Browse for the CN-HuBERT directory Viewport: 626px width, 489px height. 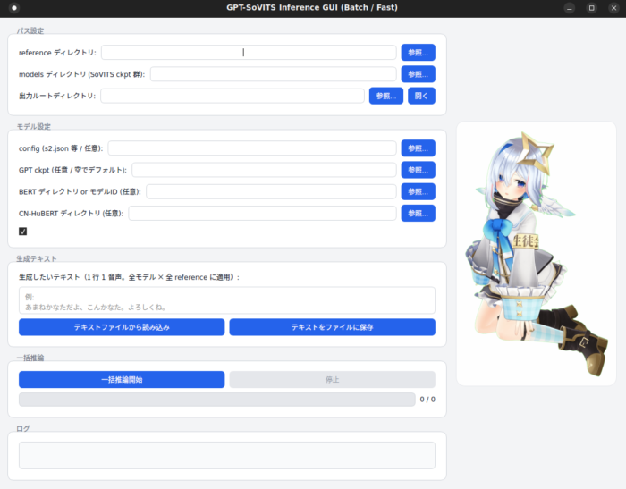click(x=418, y=213)
